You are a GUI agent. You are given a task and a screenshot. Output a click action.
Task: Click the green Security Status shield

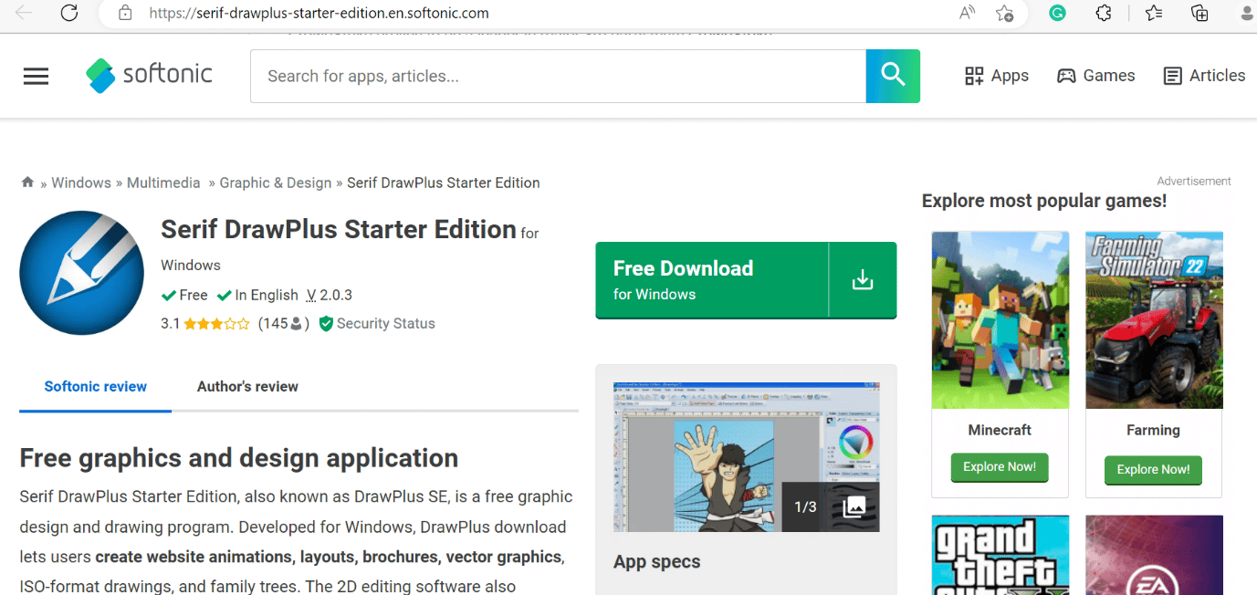[x=326, y=323]
